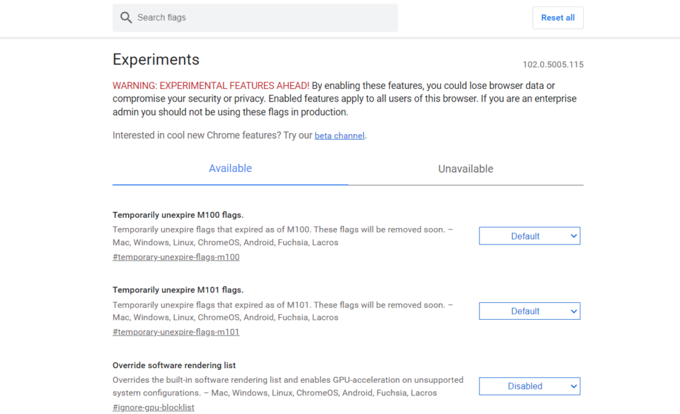Click the Temporarily unexpire M101 flags title
The image size is (680, 414).
pyautogui.click(x=178, y=290)
